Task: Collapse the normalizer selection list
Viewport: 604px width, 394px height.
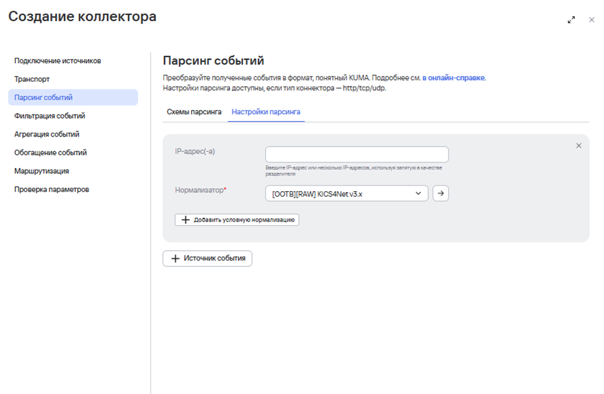Action: point(419,193)
